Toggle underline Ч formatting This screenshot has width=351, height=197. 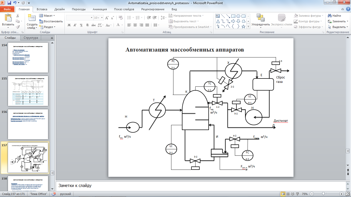pos(81,25)
